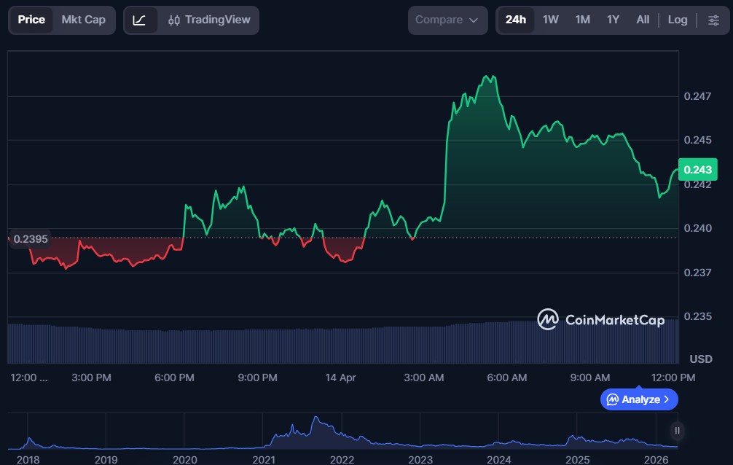
Task: Click the CoinMarketCap logo watermark
Action: click(x=600, y=319)
